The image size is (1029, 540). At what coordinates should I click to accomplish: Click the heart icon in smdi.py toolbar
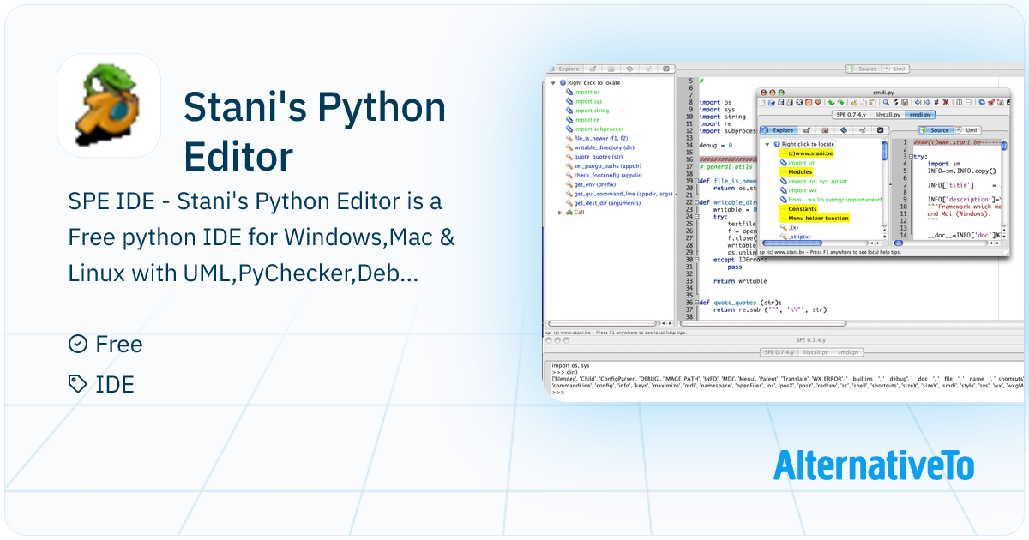tap(818, 102)
